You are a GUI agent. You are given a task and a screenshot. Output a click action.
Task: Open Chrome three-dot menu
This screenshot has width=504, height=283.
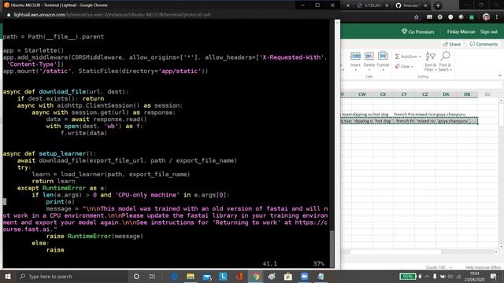[497, 17]
